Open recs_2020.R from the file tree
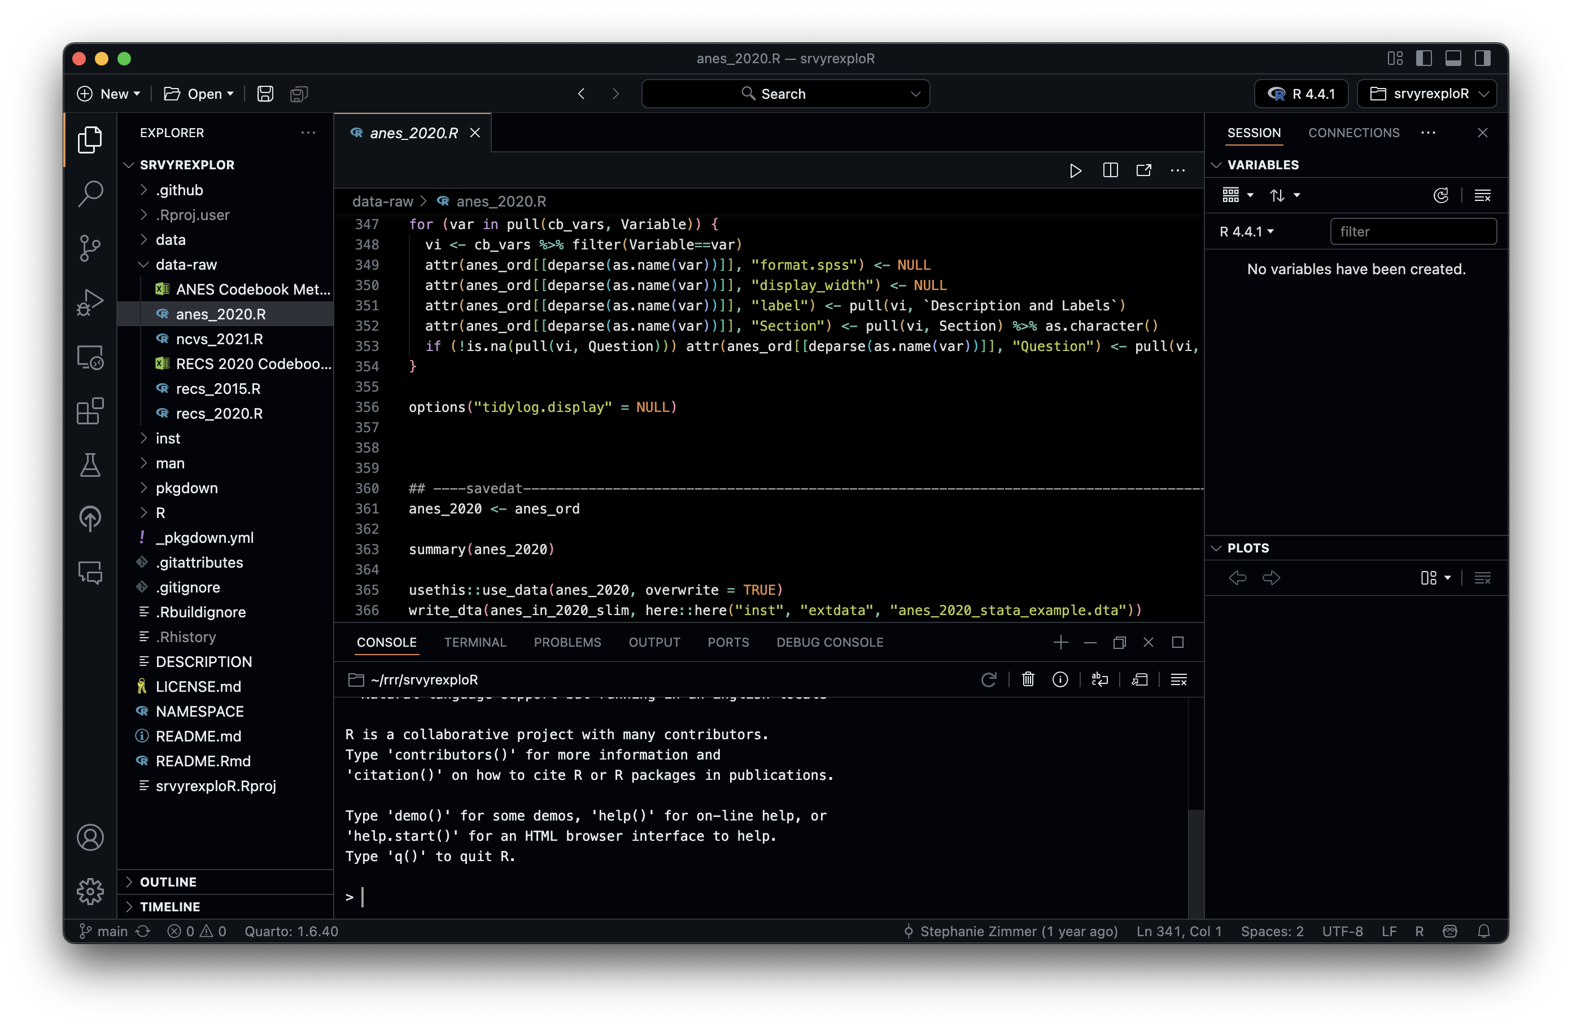This screenshot has width=1572, height=1027. pos(219,413)
